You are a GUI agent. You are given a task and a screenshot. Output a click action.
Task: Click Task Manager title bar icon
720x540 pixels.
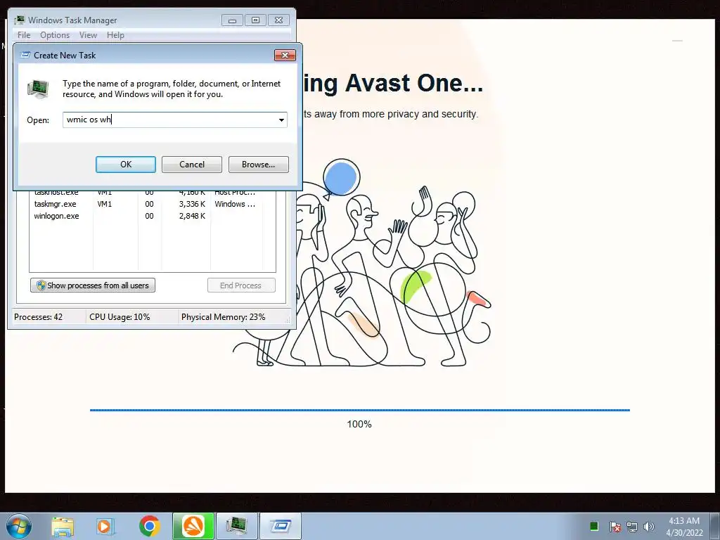coord(19,20)
